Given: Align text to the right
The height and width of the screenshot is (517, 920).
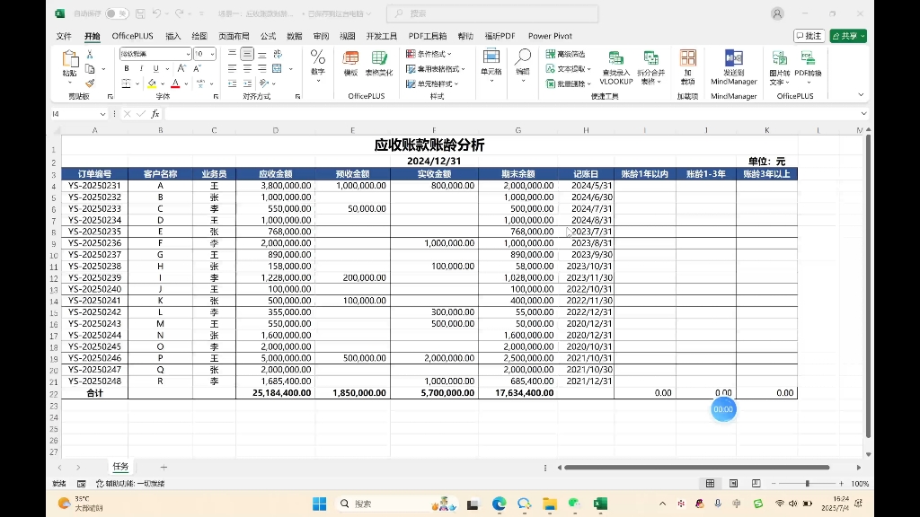Looking at the screenshot, I should click(x=262, y=68).
